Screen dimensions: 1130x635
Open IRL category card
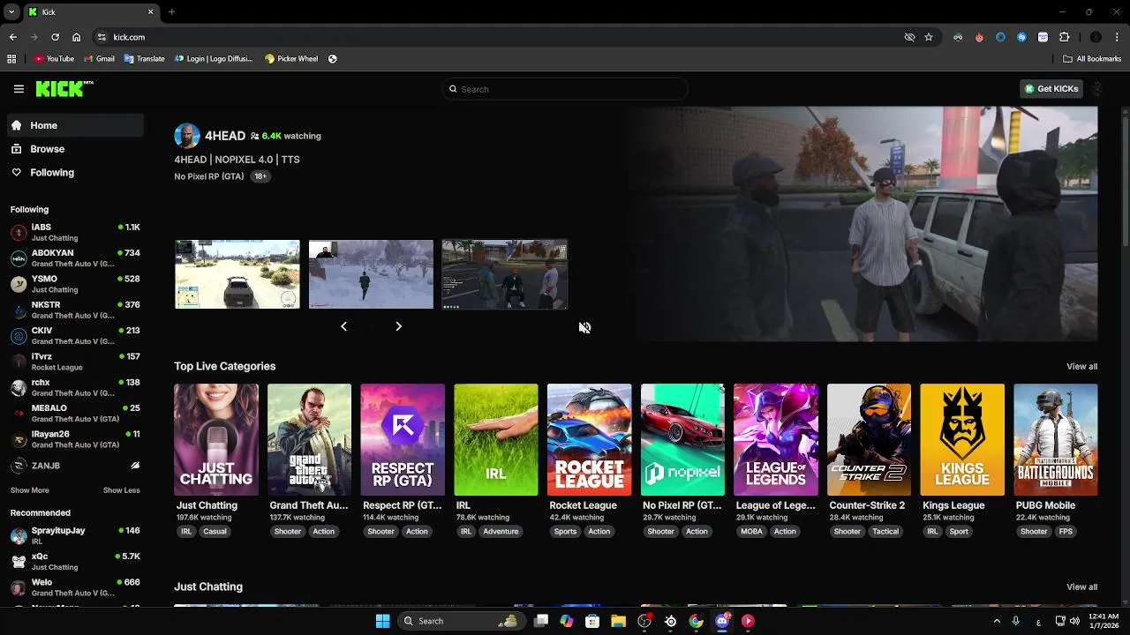[496, 439]
